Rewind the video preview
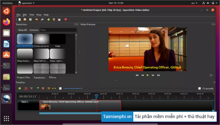Screen dimensions: 220x125 (143, 75)
